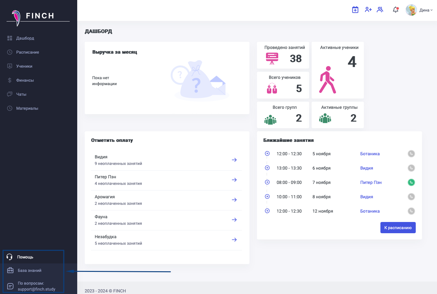This screenshot has height=294, width=437.
Task: Click the Дина profile avatar
Action: click(x=411, y=10)
